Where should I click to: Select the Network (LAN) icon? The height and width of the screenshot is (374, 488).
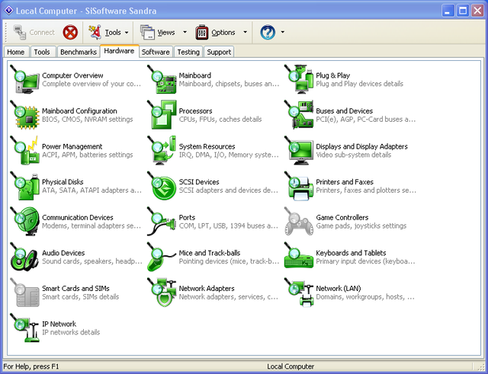[299, 292]
